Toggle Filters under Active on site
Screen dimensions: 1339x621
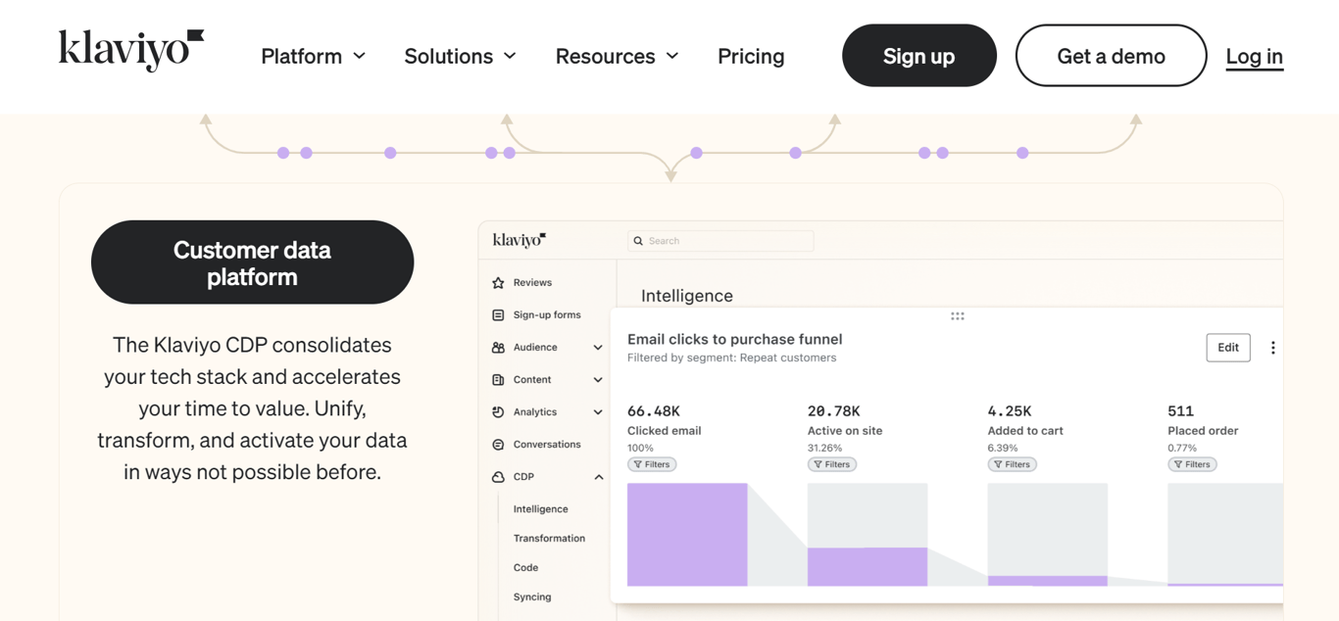coord(831,463)
